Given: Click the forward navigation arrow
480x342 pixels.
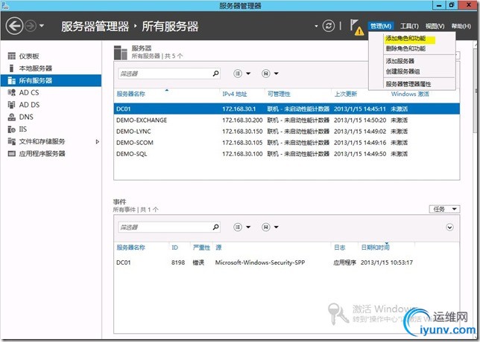Looking at the screenshot, I should point(31,26).
